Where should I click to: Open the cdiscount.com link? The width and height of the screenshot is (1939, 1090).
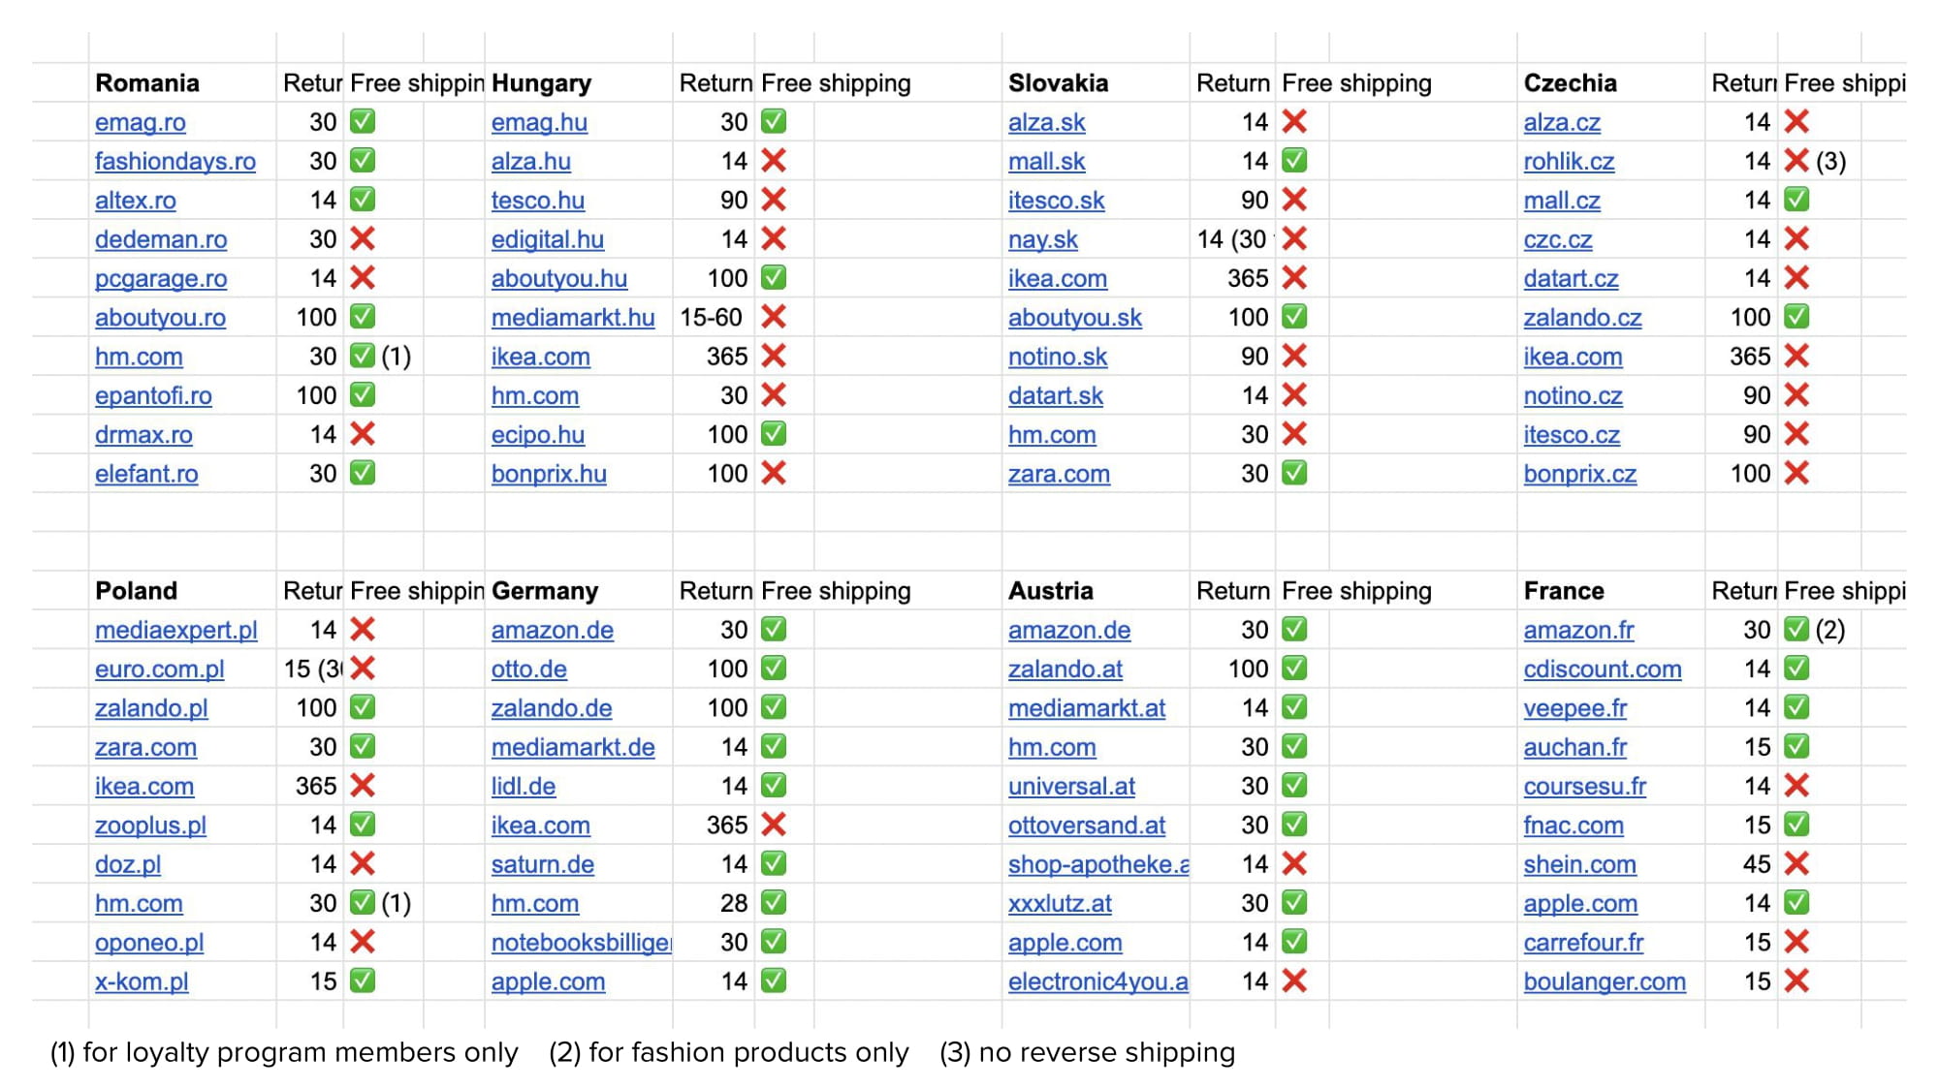tap(1603, 669)
